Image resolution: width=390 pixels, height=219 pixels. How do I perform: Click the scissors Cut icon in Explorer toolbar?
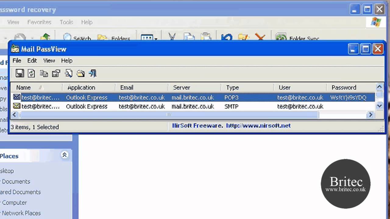pyautogui.click(x=172, y=37)
